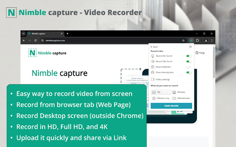Screen dimensions: 236x147
Task: Click the browser back arrow
Action: pyautogui.click(x=24, y=40)
